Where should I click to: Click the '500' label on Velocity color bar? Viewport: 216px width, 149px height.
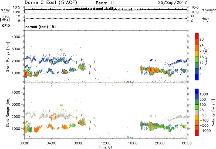(202, 99)
